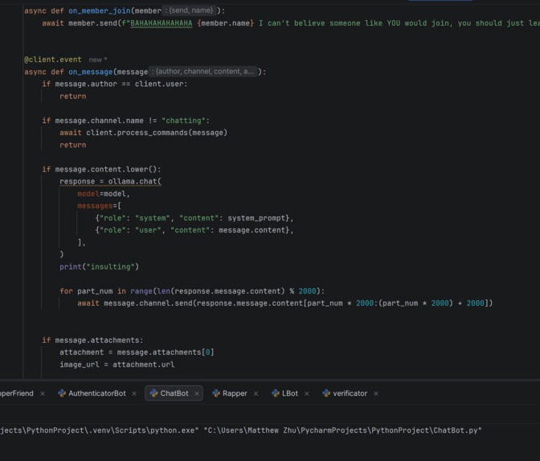
Task: Click the Python icon on AuthenticatorBot tab
Action: [62, 393]
